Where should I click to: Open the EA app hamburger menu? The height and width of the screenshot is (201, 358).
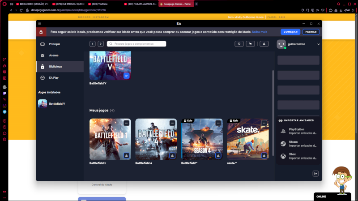coord(39,24)
